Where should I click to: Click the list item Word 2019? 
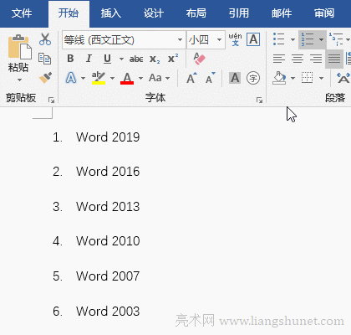(x=108, y=137)
